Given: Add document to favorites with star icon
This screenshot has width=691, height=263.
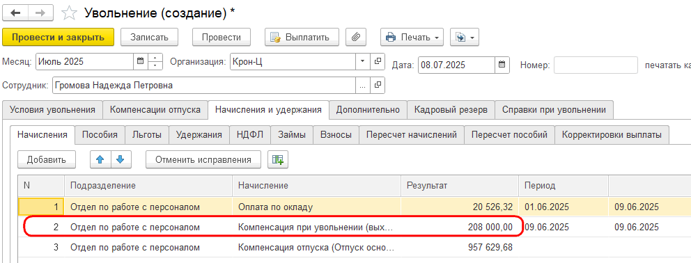Looking at the screenshot, I should [69, 13].
